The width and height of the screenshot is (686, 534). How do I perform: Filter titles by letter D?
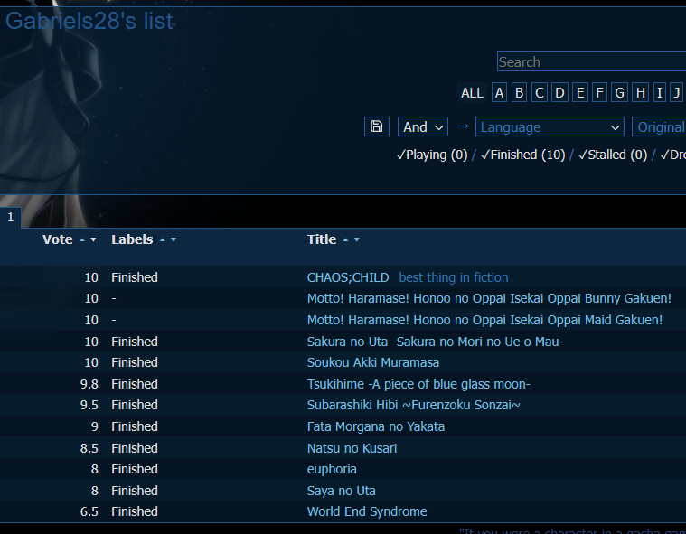tap(559, 93)
